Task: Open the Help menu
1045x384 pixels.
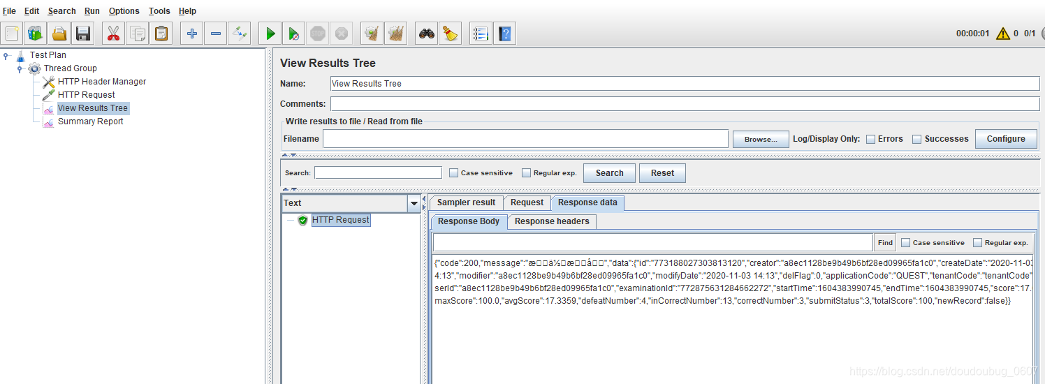Action: tap(187, 11)
